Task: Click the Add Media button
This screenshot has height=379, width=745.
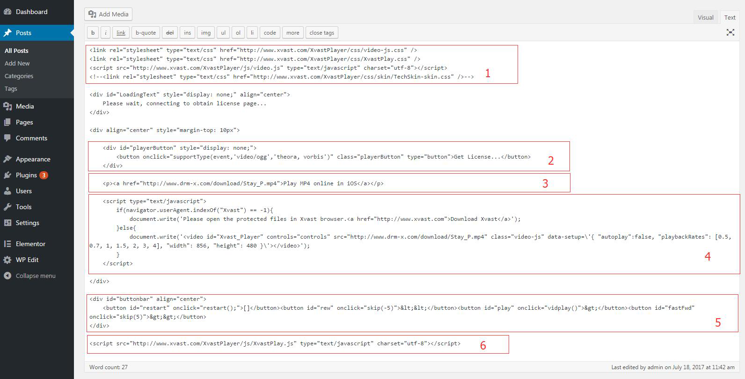Action: [108, 14]
